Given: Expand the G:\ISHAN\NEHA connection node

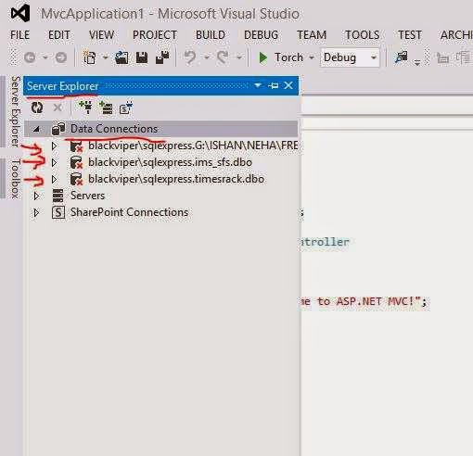Looking at the screenshot, I should [54, 146].
